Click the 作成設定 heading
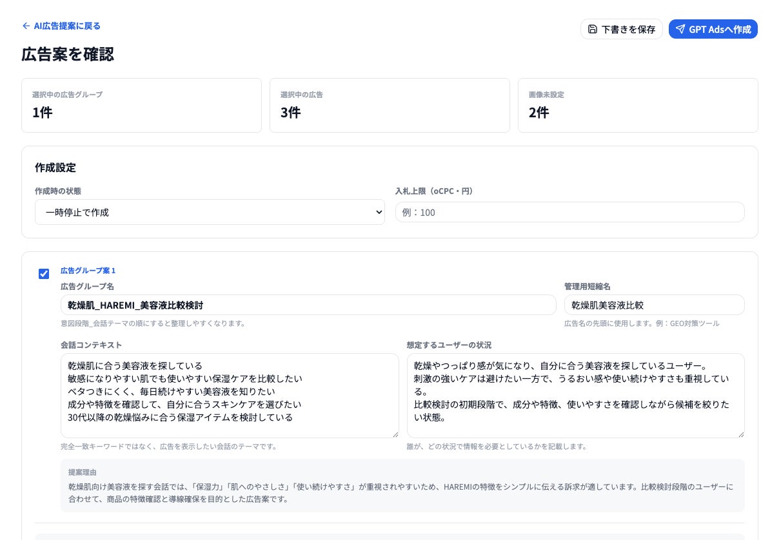The width and height of the screenshot is (781, 540). [55, 168]
